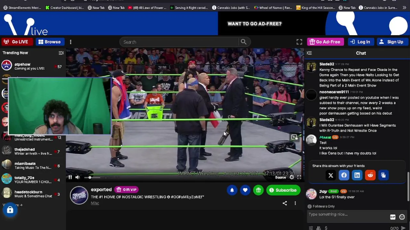The width and height of the screenshot is (410, 230).
Task: Open the 48 Laws of Power bookmark
Action: click(147, 8)
